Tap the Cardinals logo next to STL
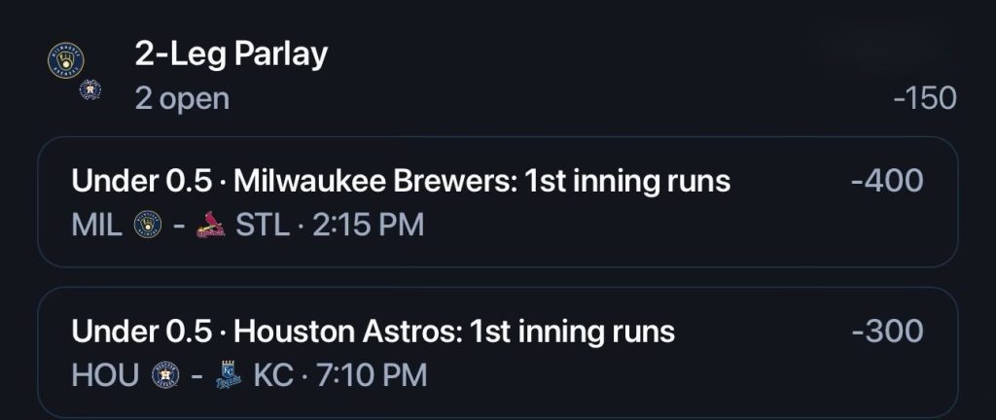The height and width of the screenshot is (420, 996). (x=210, y=225)
